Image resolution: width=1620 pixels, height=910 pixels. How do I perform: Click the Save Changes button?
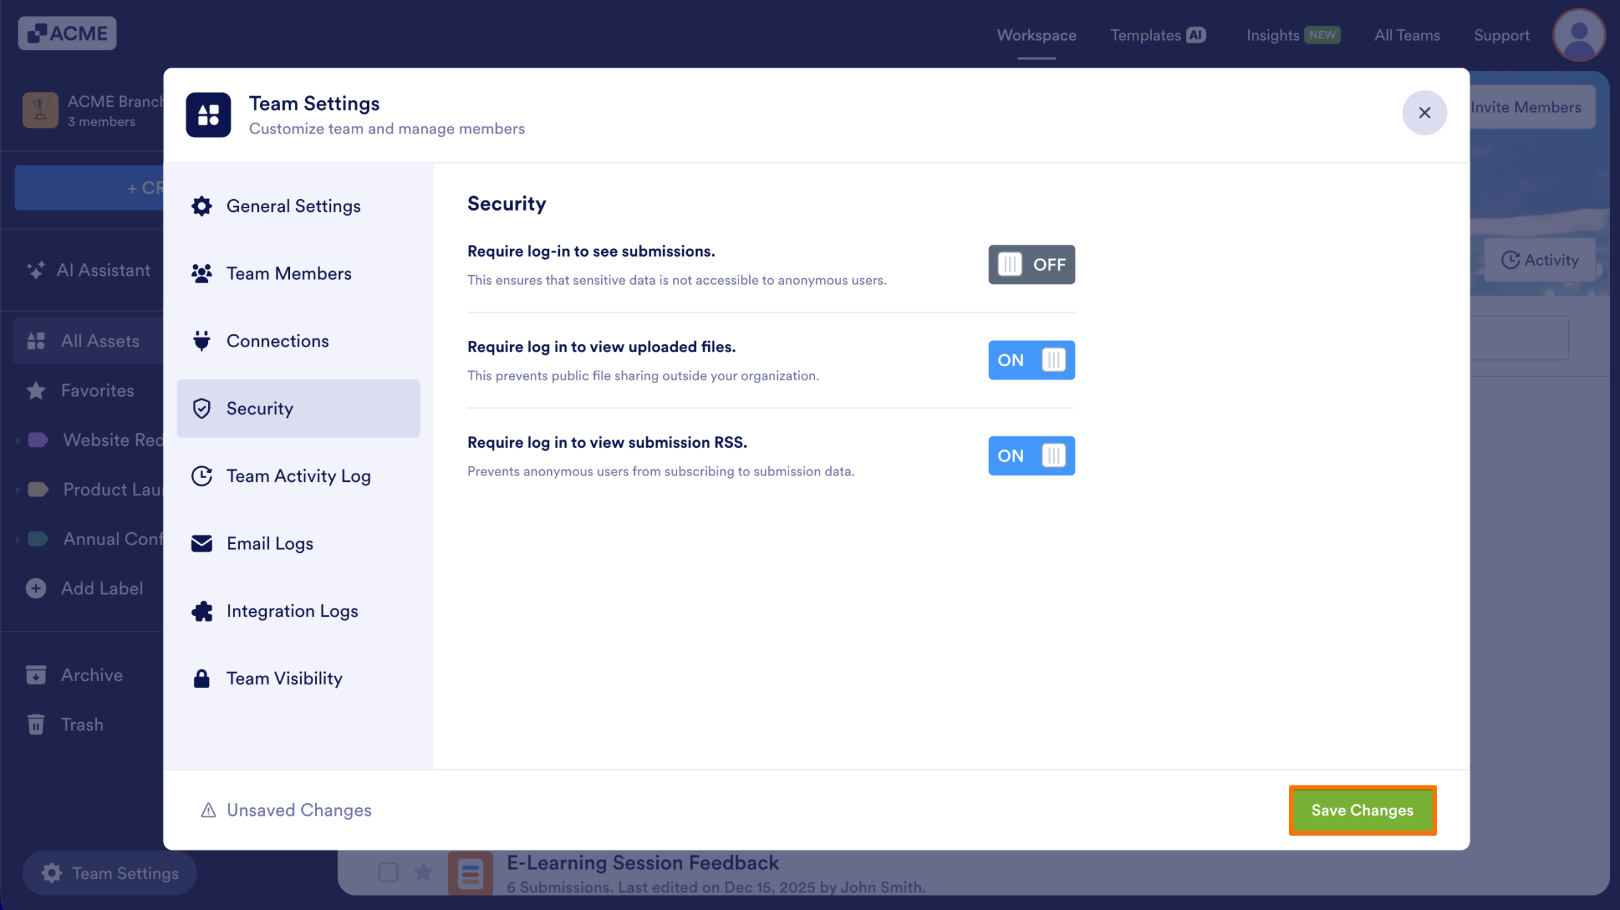[x=1362, y=810]
